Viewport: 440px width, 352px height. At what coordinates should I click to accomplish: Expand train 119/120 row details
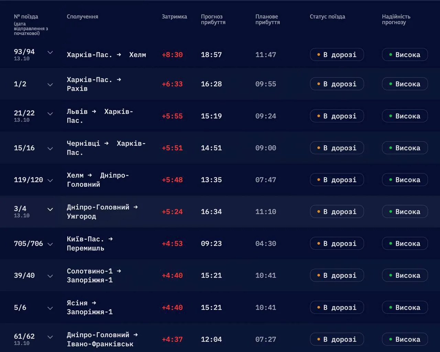click(50, 180)
